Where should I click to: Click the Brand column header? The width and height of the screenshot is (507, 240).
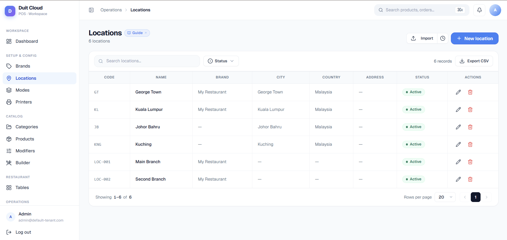pos(222,77)
